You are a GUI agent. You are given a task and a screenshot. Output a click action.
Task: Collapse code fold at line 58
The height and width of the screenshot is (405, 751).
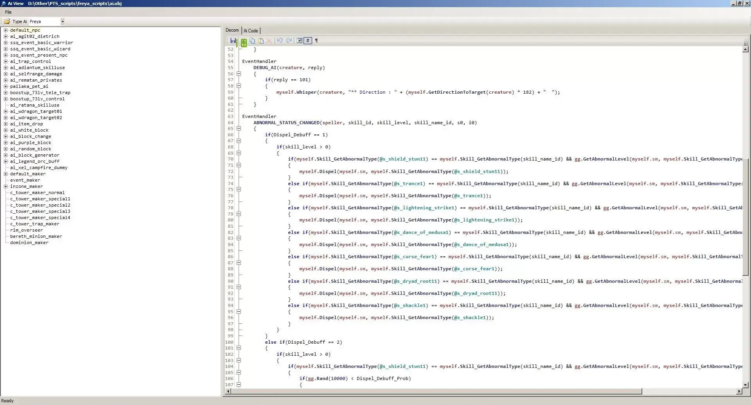point(239,86)
